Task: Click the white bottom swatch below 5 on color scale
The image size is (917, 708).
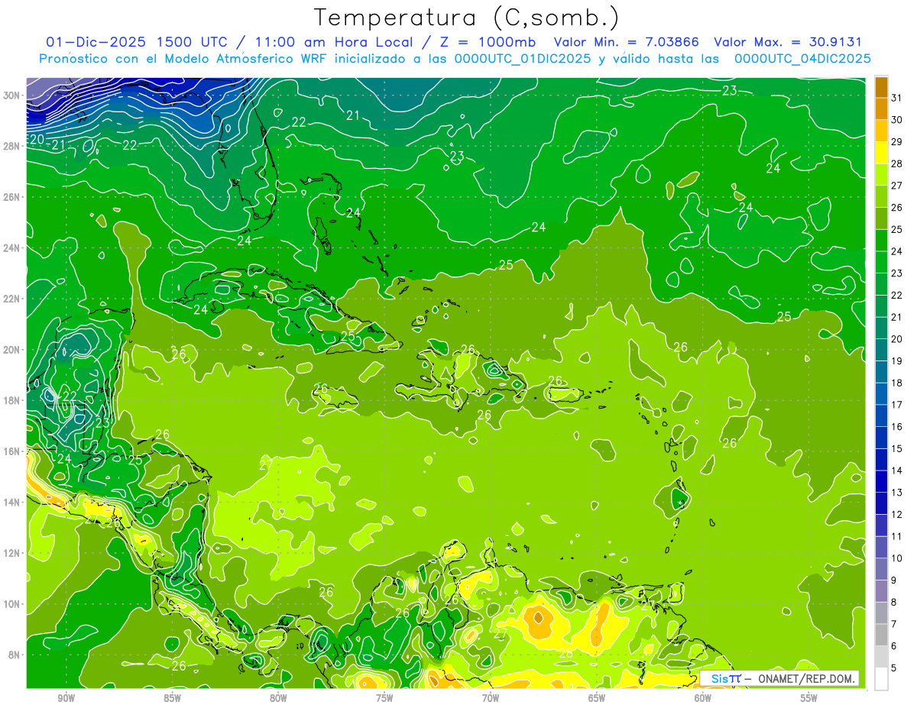Action: click(x=881, y=679)
